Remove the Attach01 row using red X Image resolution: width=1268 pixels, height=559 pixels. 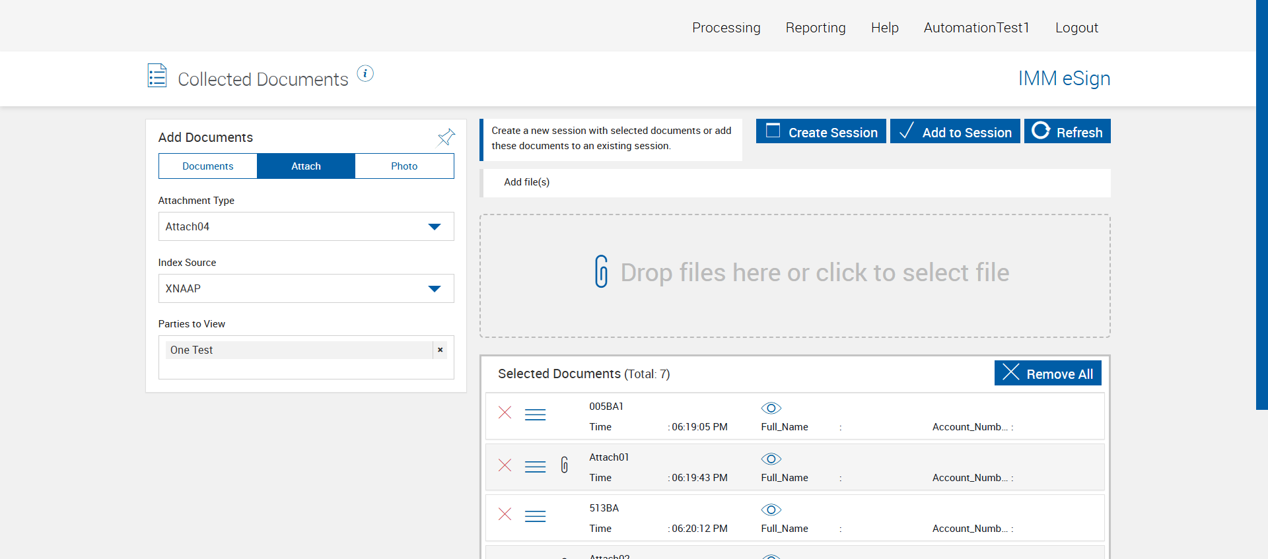(x=505, y=465)
